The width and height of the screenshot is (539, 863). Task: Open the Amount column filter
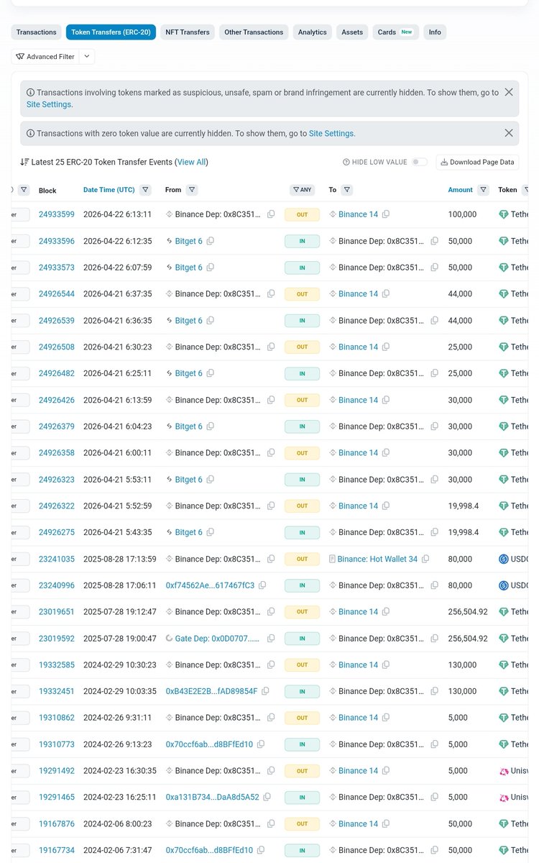coord(484,190)
